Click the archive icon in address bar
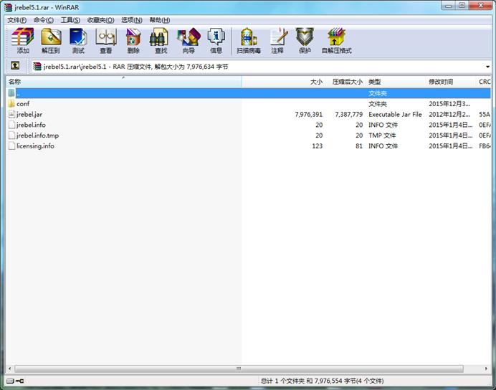 [37, 67]
